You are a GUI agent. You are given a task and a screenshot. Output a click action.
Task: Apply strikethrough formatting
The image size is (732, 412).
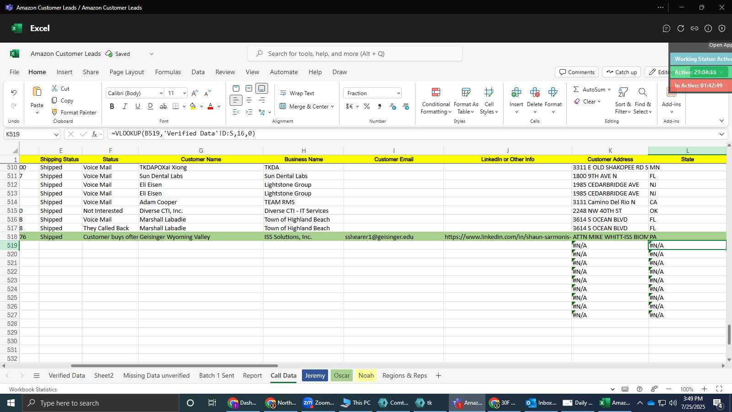coord(163,106)
